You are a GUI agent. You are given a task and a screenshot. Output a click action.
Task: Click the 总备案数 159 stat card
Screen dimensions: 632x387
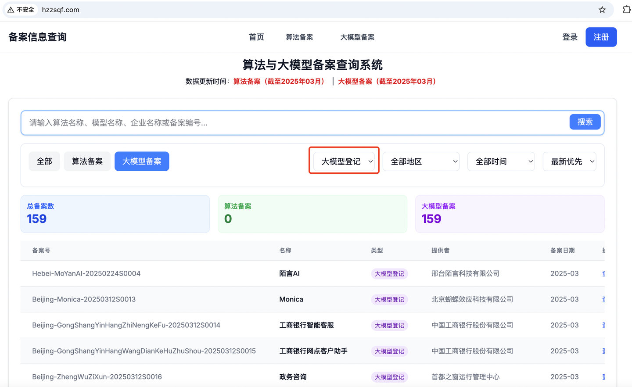(x=115, y=214)
